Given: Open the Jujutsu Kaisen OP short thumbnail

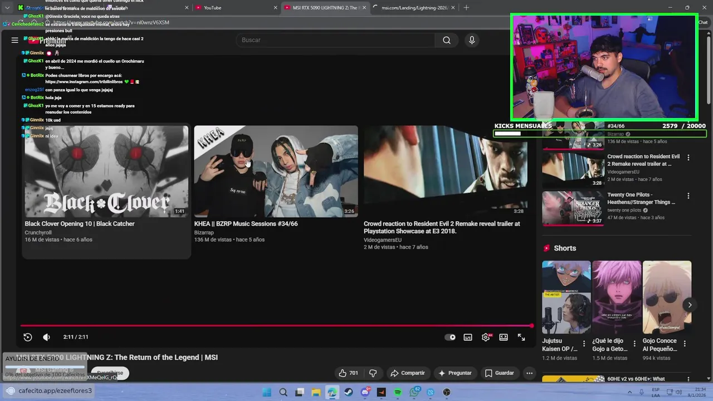Looking at the screenshot, I should click(567, 297).
